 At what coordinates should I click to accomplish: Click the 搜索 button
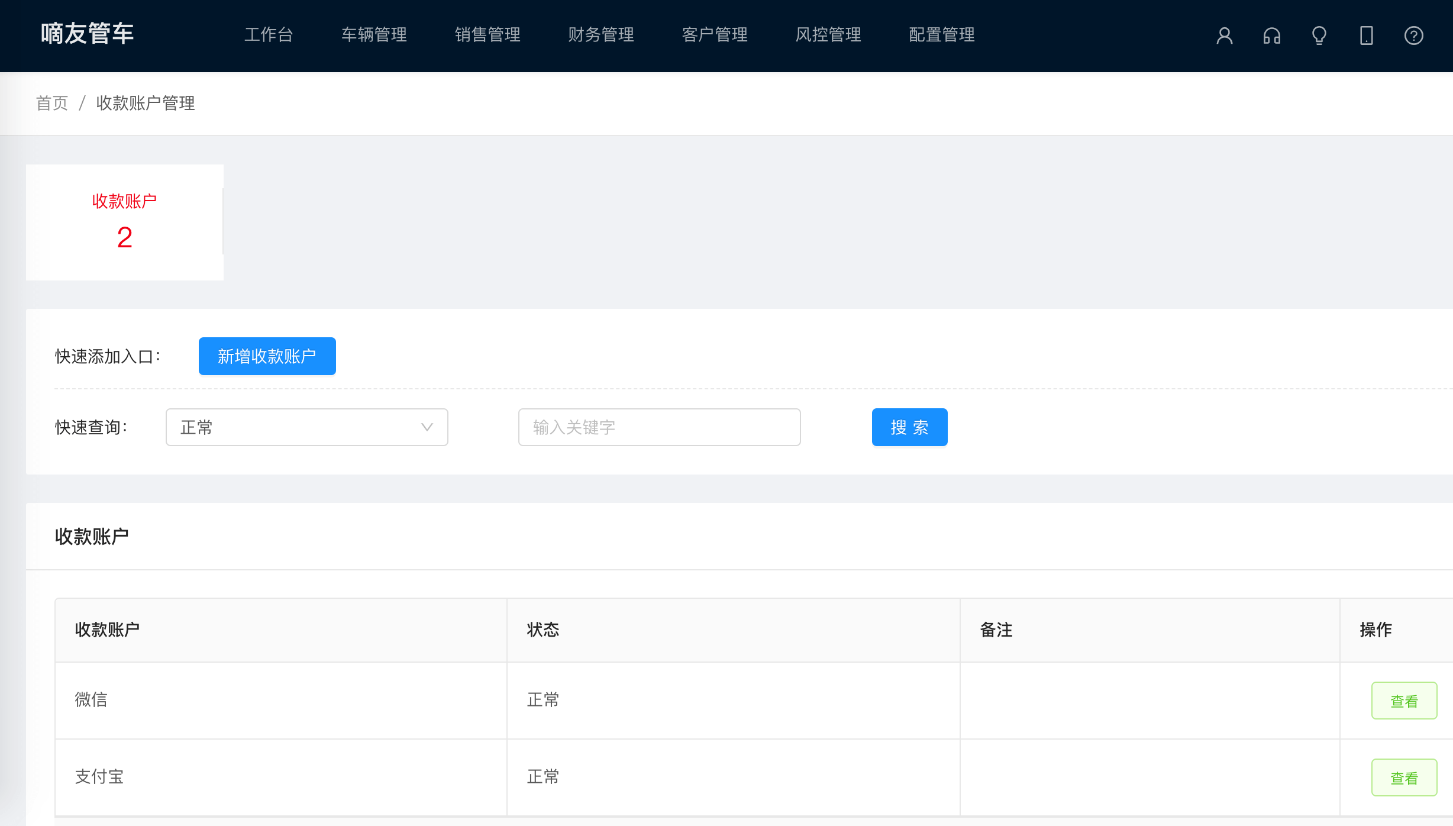click(x=910, y=427)
